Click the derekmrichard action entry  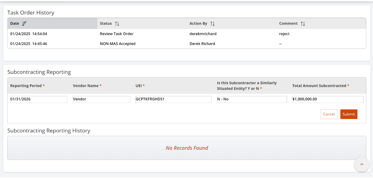[203, 34]
